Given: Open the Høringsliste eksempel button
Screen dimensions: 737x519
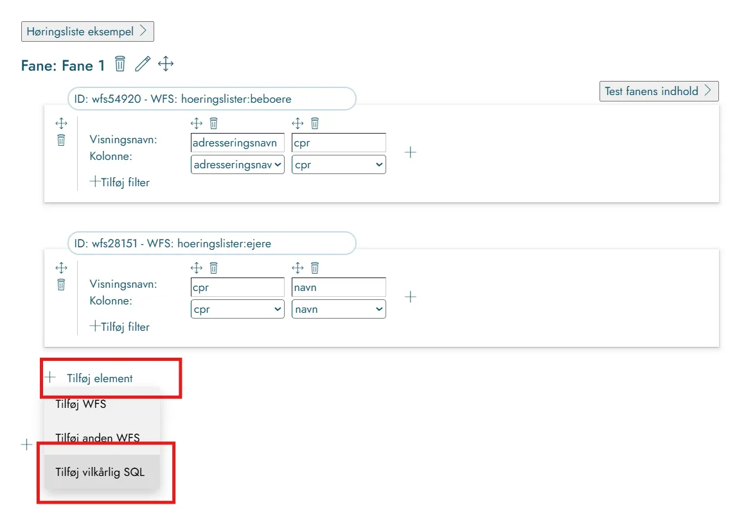Looking at the screenshot, I should click(87, 31).
